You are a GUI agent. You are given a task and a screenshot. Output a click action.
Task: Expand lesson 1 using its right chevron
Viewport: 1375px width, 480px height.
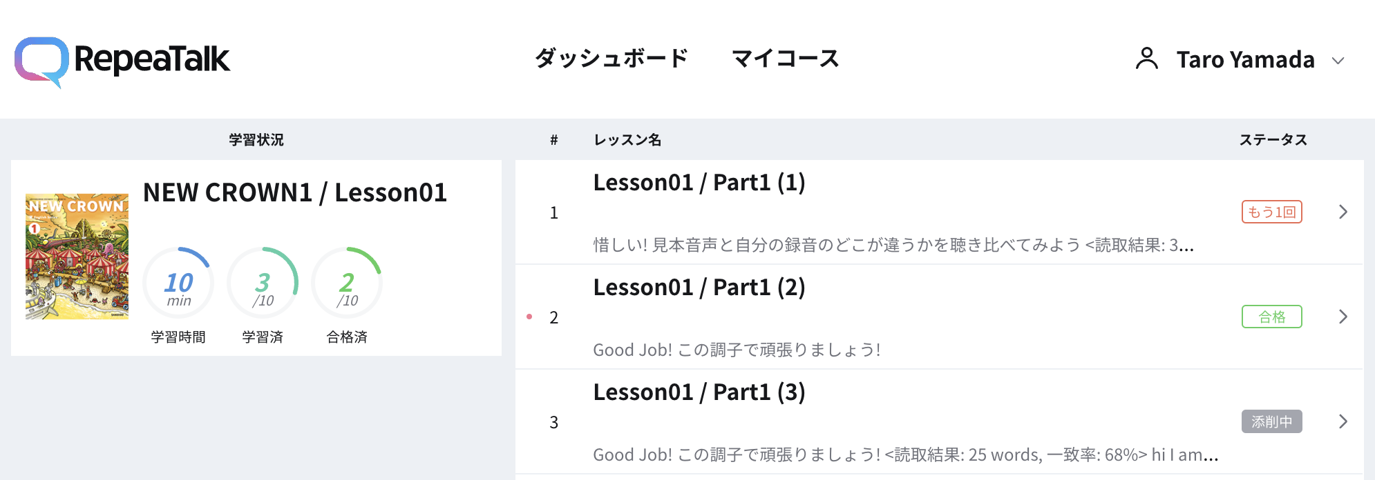1343,212
